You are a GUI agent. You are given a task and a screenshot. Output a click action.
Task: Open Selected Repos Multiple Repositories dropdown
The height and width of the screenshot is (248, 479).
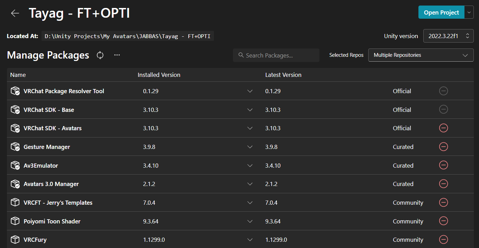pos(421,55)
